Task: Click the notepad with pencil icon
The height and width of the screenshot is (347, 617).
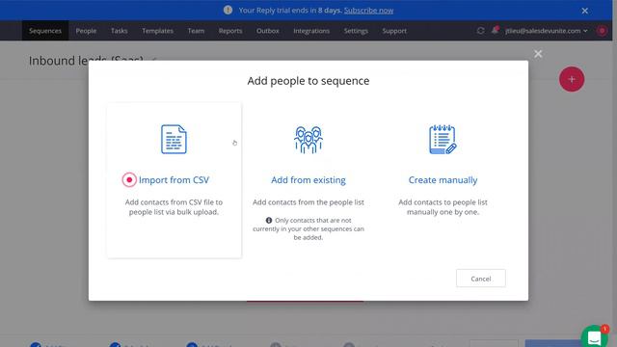Action: pos(443,139)
